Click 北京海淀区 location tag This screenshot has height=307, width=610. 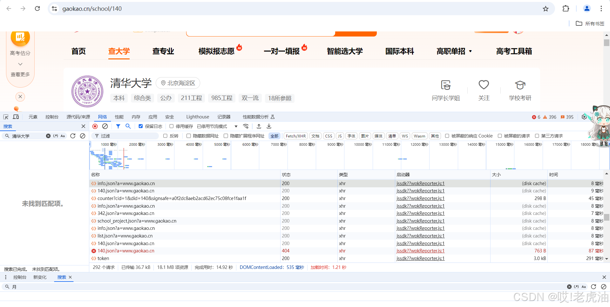pyautogui.click(x=178, y=83)
